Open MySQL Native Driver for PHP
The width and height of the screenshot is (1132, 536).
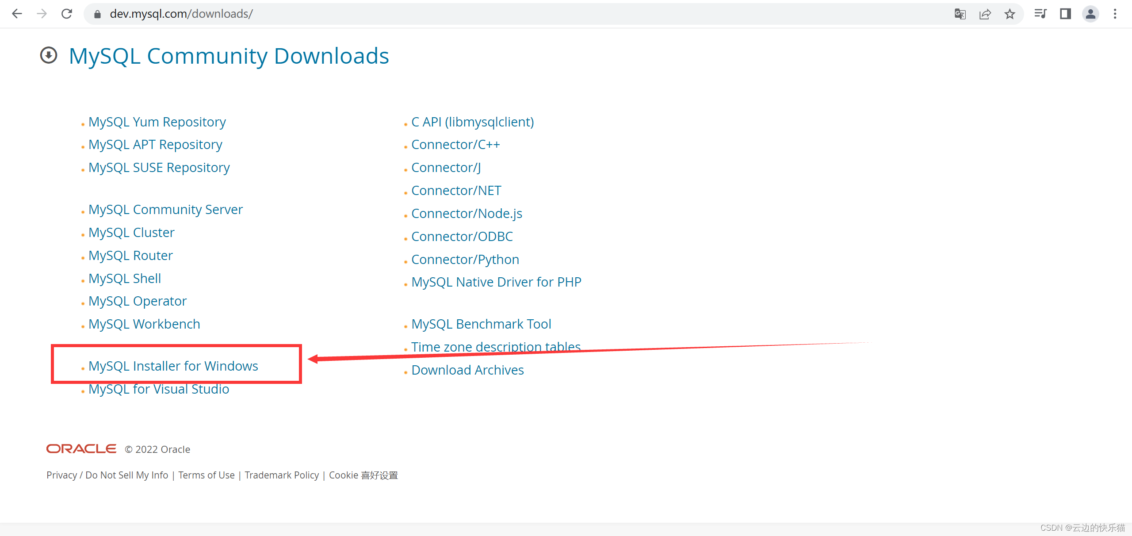pos(496,282)
